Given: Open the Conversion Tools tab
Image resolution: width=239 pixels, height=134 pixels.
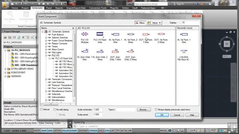Looking at the screenshot, I should pos(98,8).
